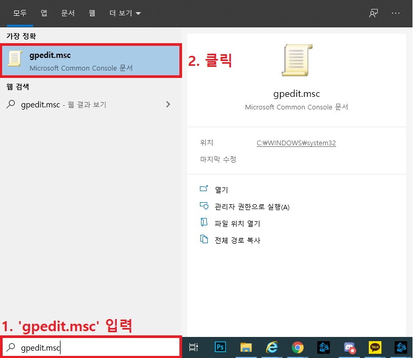Viewport: 413px width, 358px height.
Task: Click the copy path icon
Action: (x=204, y=239)
